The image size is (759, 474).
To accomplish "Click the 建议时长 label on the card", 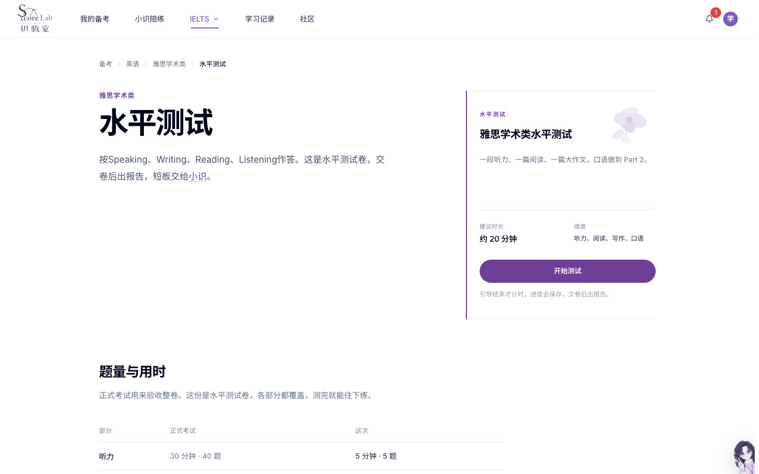I will [492, 226].
